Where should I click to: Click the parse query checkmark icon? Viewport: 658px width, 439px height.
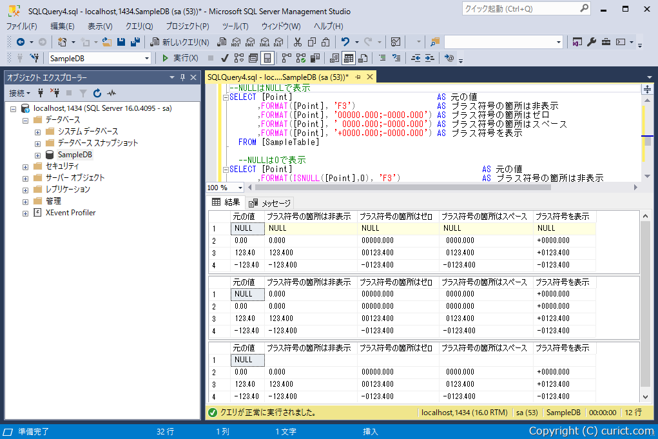click(x=225, y=58)
